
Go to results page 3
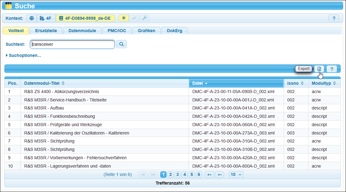[177, 175]
